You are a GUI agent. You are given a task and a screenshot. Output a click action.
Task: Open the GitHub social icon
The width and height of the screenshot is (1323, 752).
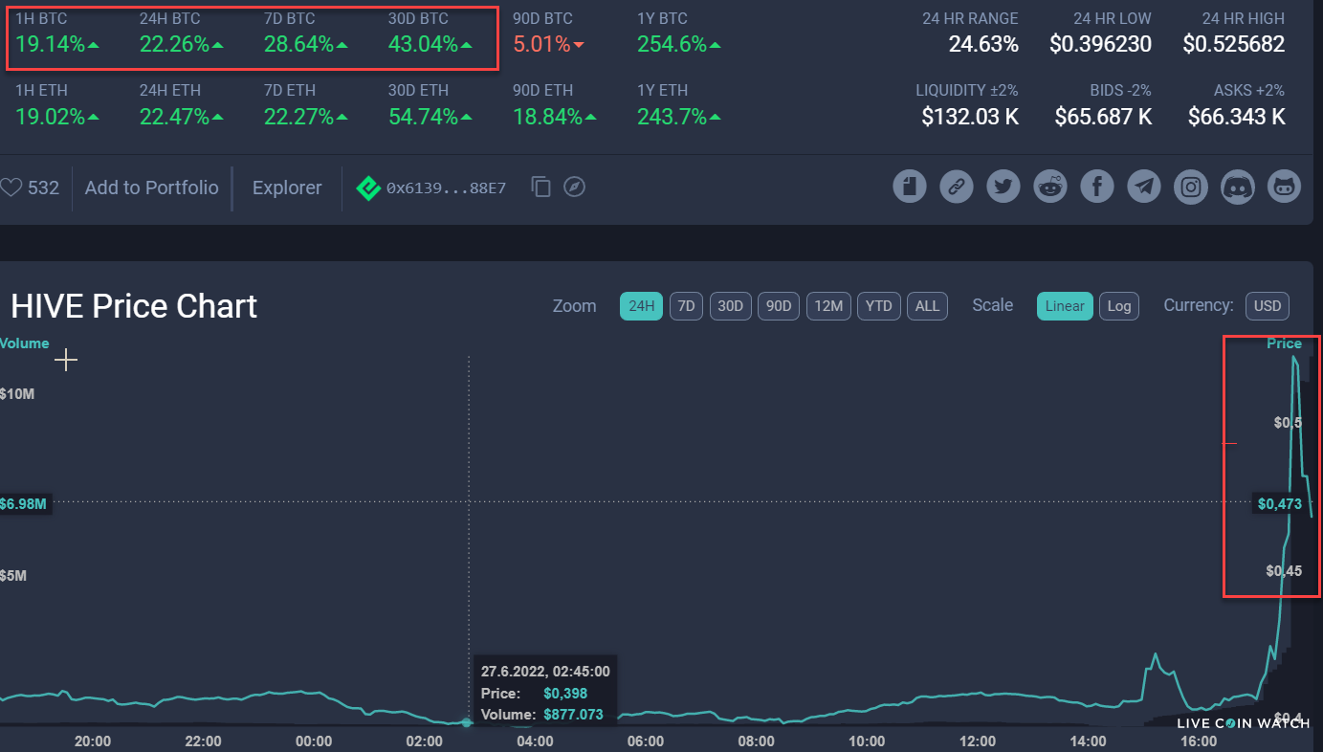point(1285,187)
